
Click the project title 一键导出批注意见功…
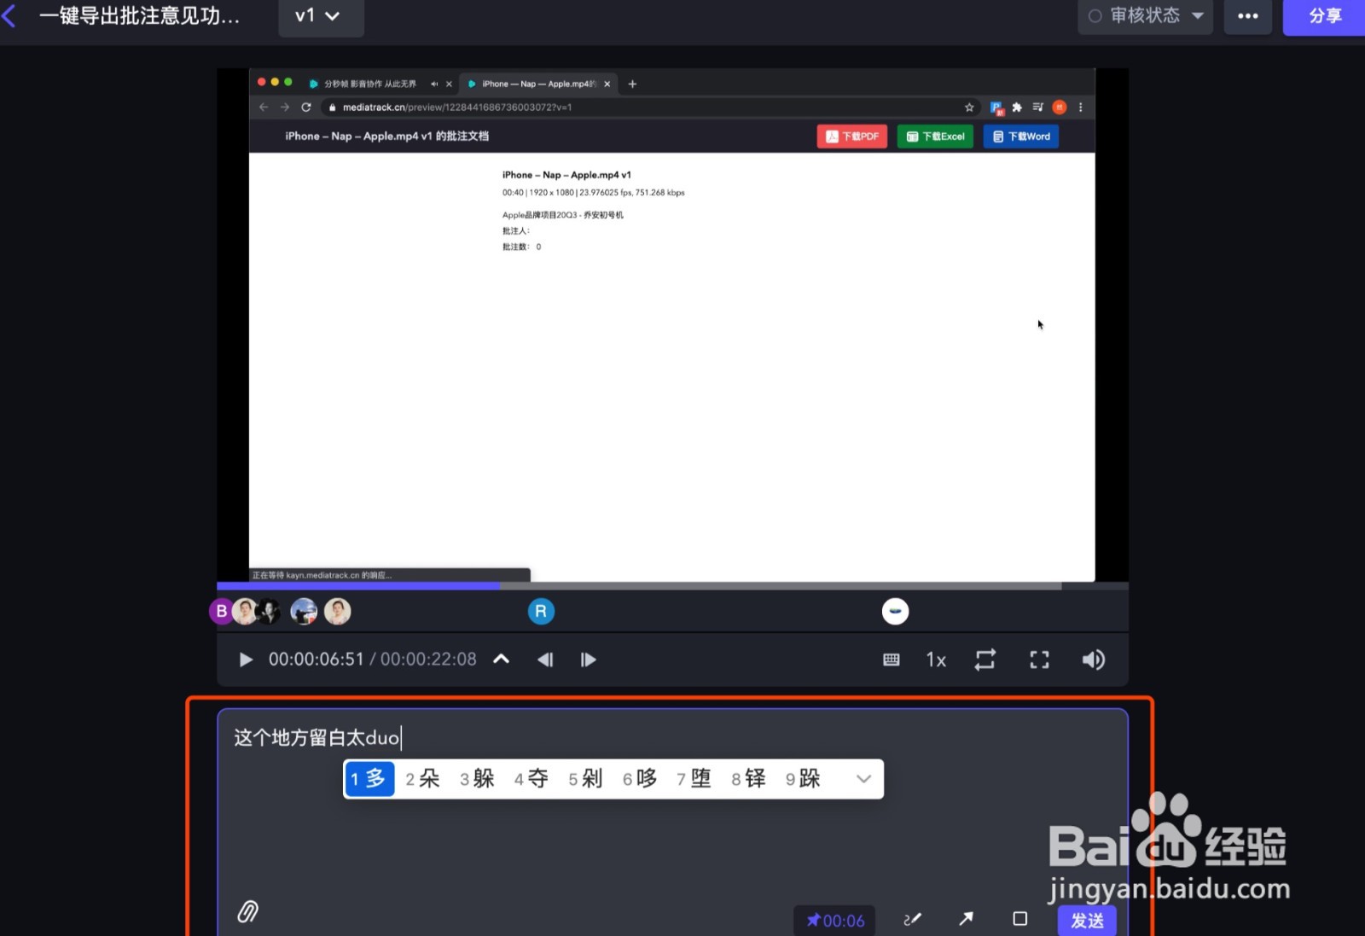click(139, 16)
